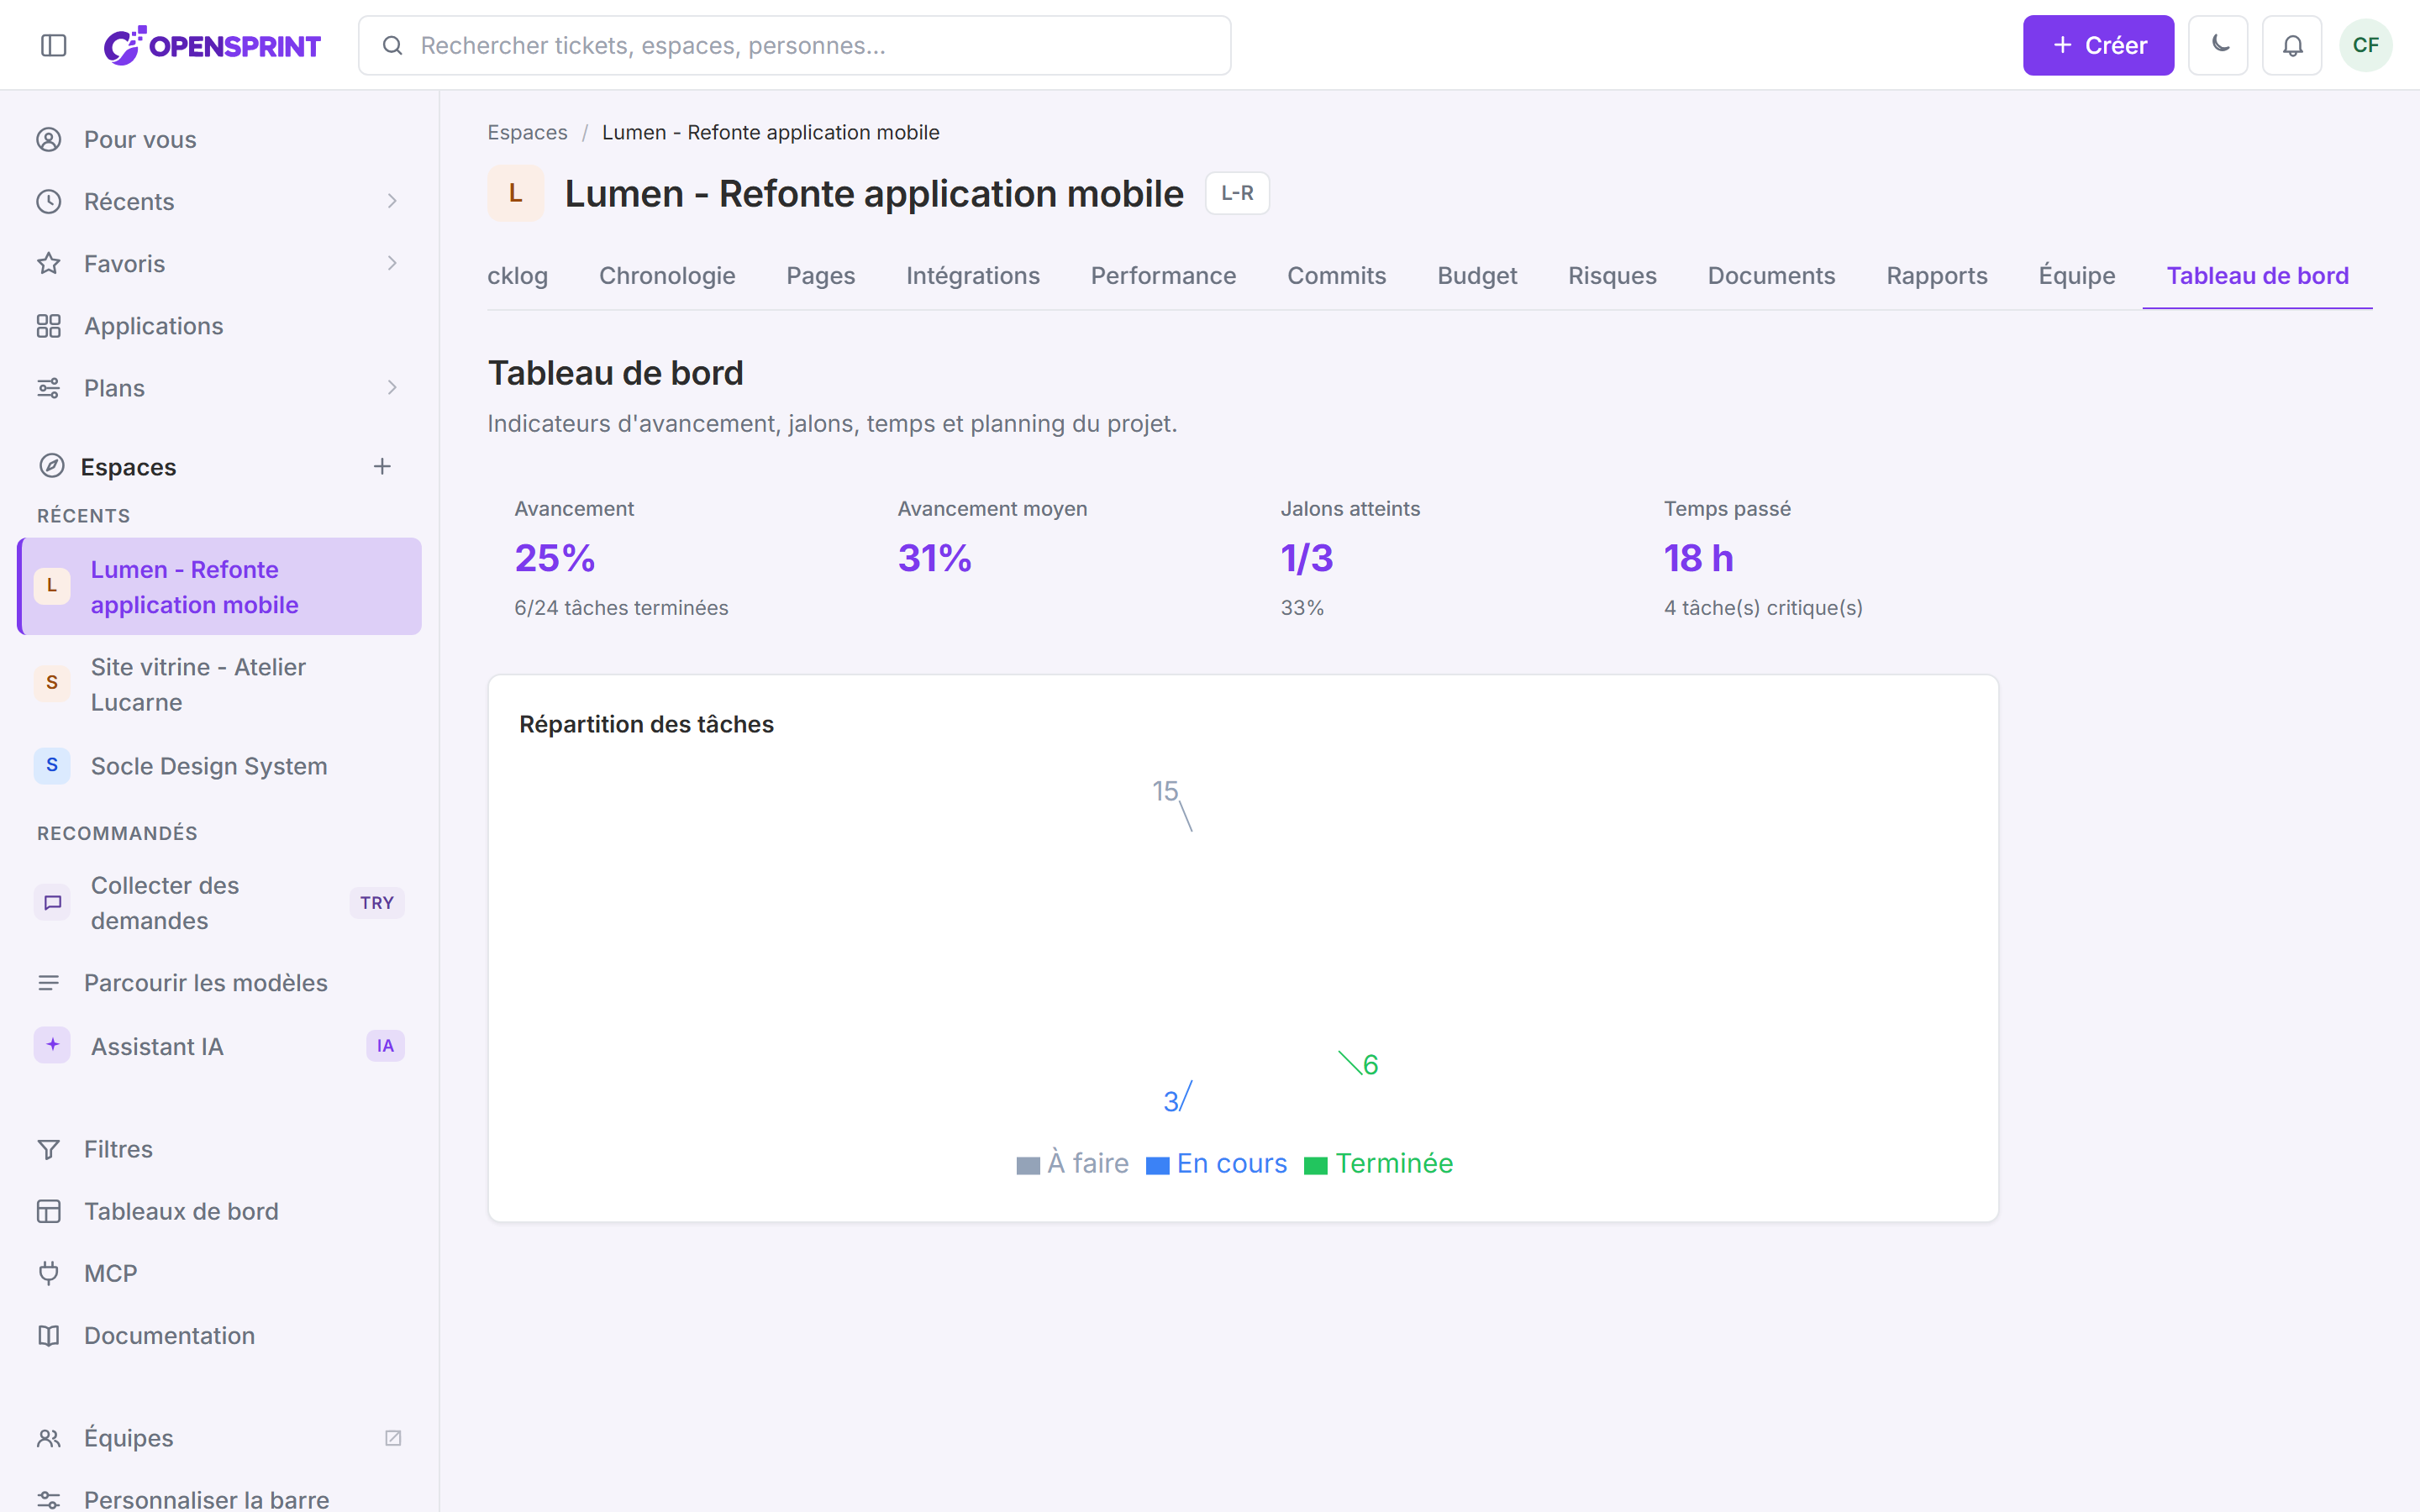Open Personnaliser la barre
The height and width of the screenshot is (1512, 2420).
219,1497
